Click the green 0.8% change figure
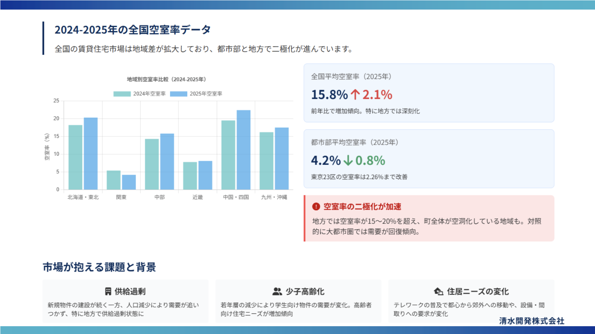 pos(370,161)
